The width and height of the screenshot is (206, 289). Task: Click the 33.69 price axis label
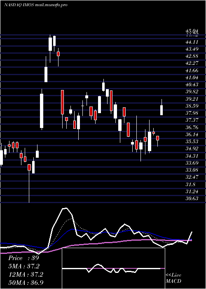click(192, 163)
